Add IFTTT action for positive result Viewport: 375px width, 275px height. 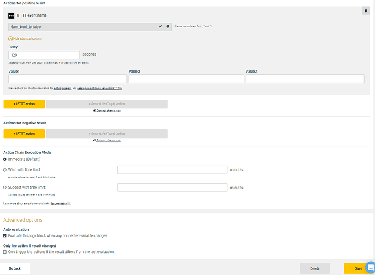coord(24,104)
